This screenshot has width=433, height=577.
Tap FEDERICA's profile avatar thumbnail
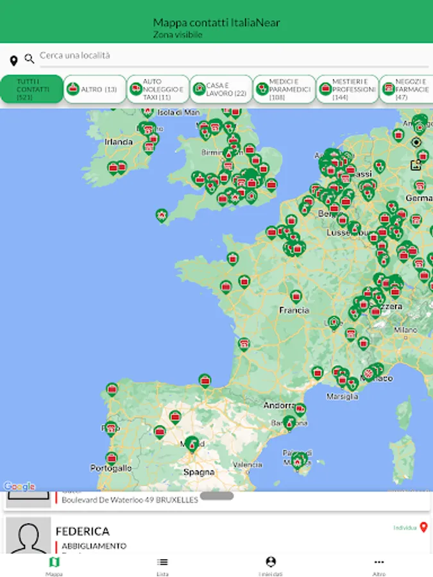pyautogui.click(x=28, y=535)
